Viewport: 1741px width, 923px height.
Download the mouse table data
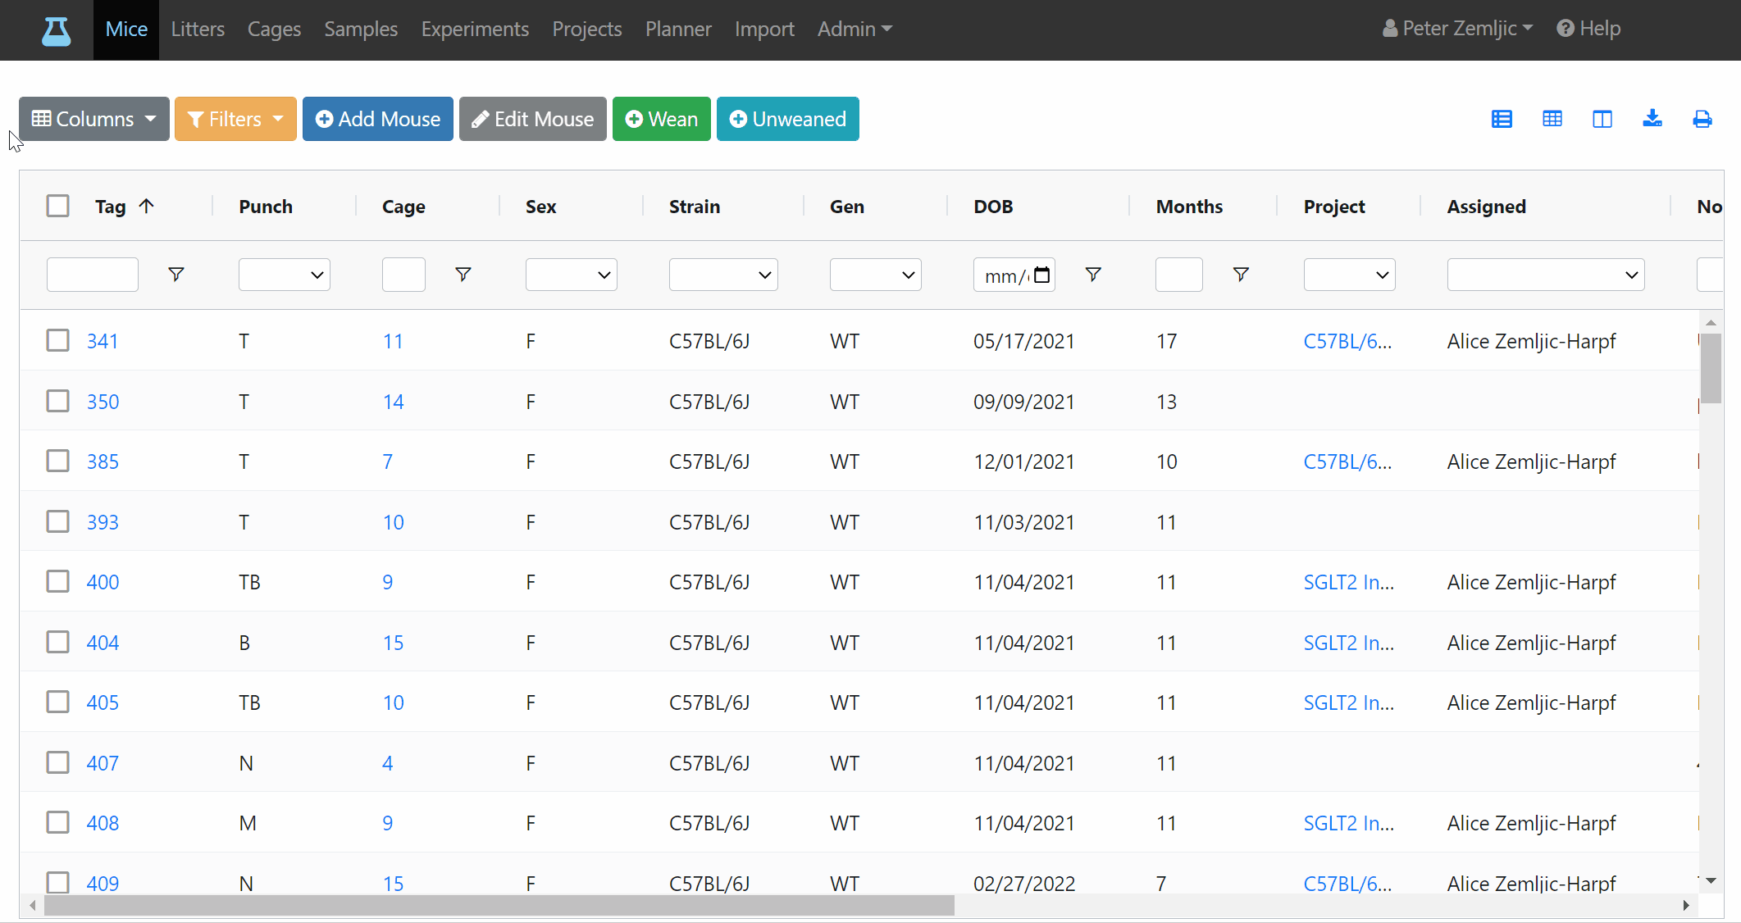1652,119
